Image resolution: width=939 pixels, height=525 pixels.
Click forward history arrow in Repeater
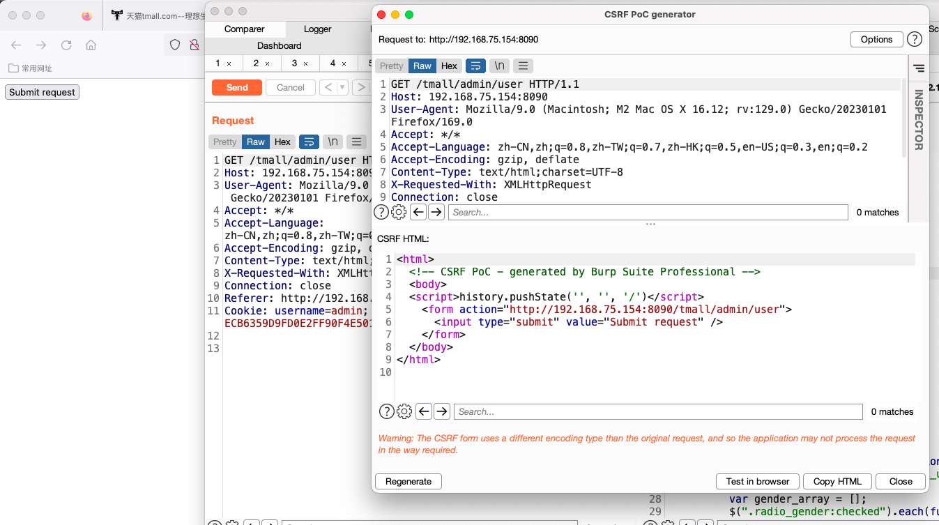[x=360, y=87]
